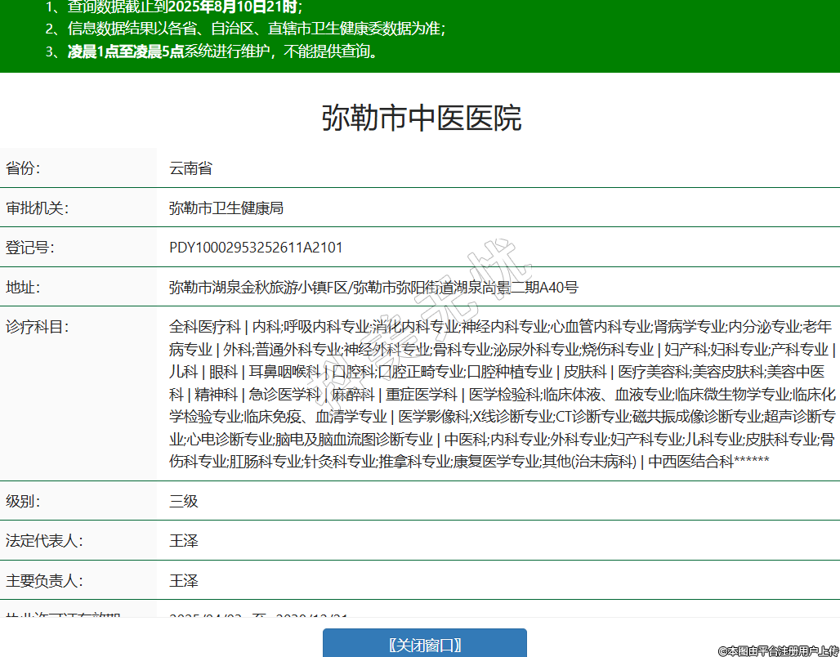
Task: Click the hospital level value 三级
Action: [184, 501]
